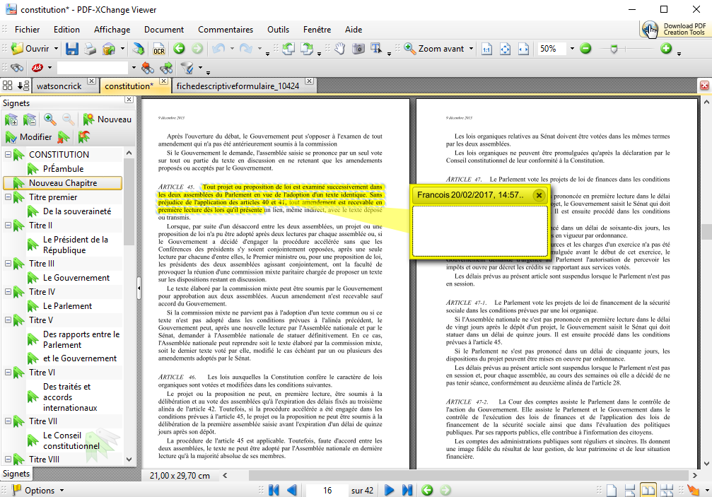Select the Hand pan tool

coord(340,49)
